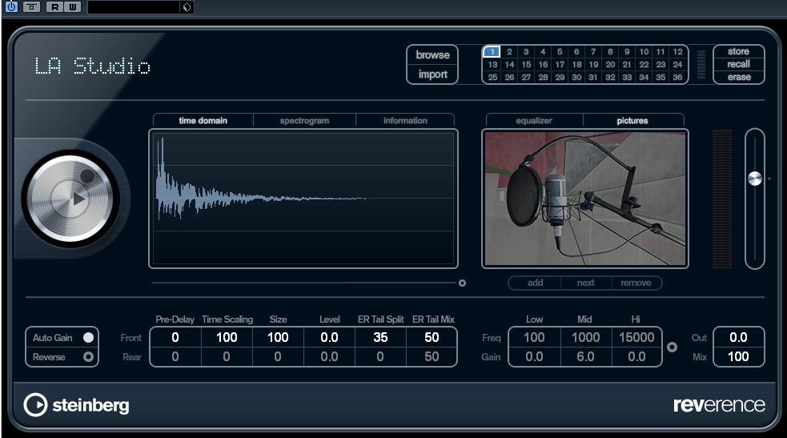787x438 pixels.
Task: Switch to the spectrogram tab
Action: (305, 120)
